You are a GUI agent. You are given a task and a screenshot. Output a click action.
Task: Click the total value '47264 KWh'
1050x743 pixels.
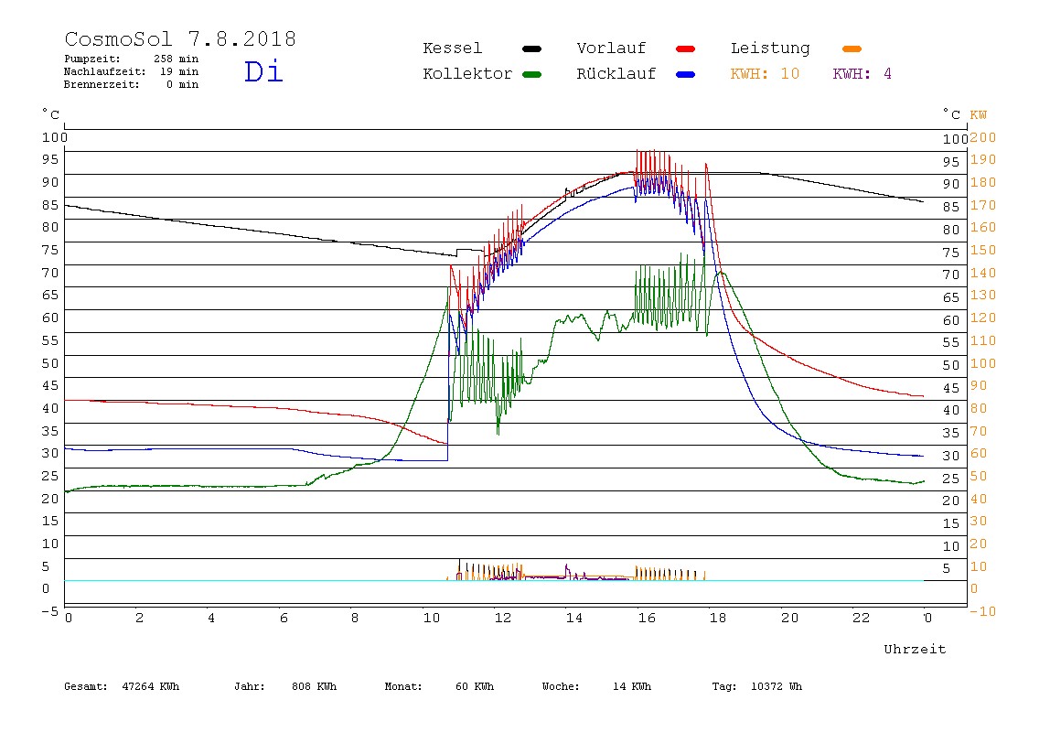[151, 686]
